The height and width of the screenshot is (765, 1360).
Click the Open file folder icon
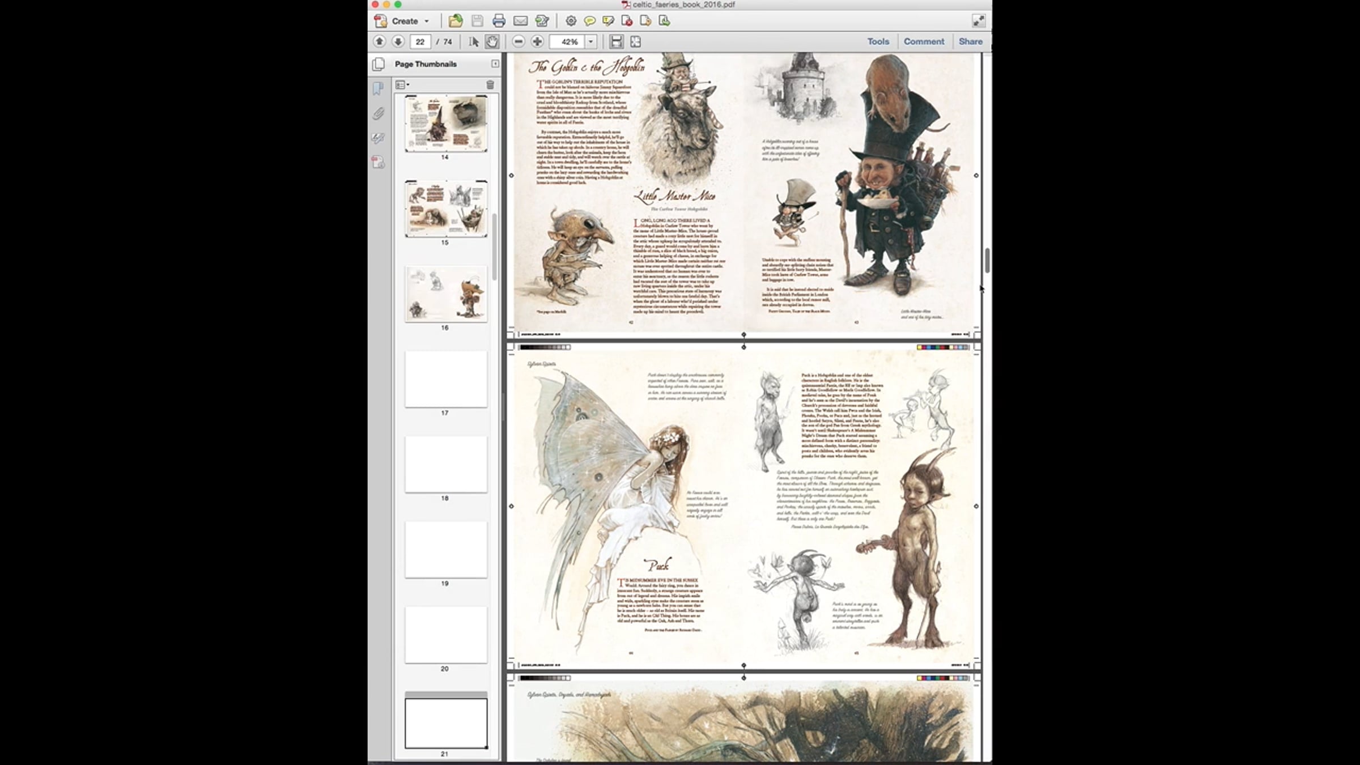click(x=455, y=21)
